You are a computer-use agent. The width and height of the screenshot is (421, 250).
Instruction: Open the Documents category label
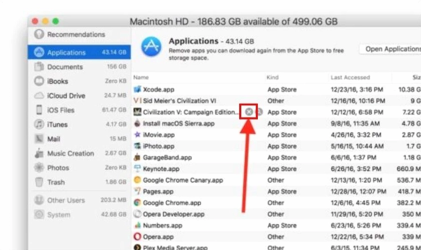(65, 67)
